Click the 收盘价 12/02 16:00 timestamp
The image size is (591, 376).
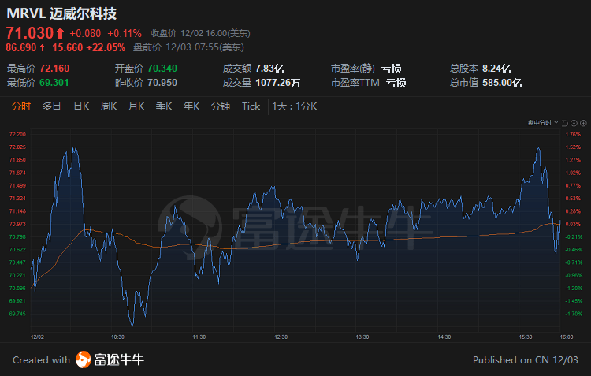click(200, 34)
